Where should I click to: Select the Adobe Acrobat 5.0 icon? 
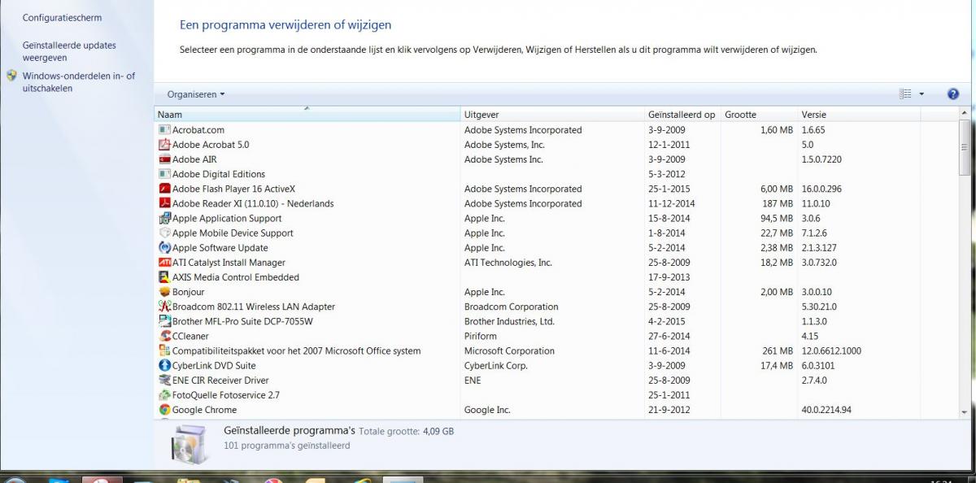pyautogui.click(x=165, y=145)
